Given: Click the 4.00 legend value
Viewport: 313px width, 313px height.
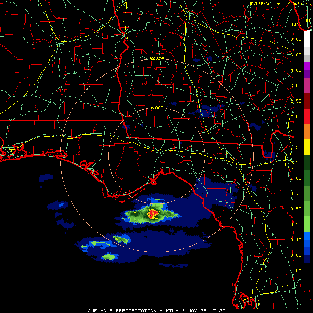Looking at the screenshot, I should point(296,70).
